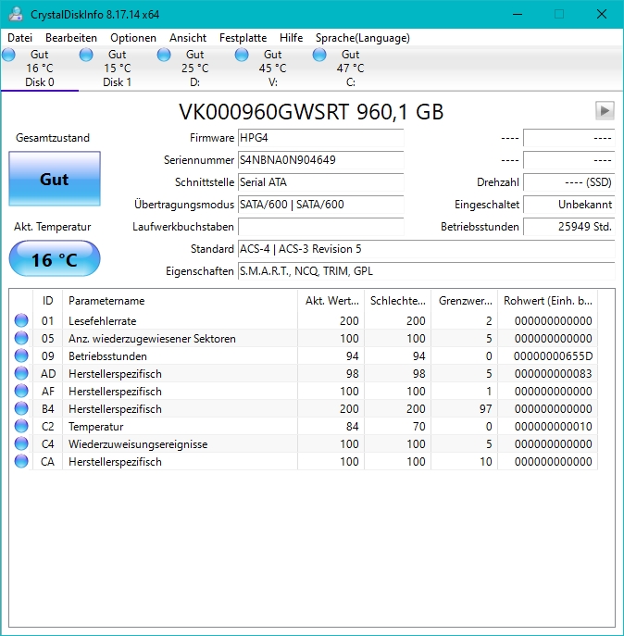Click the 16 °C temperature button
The image size is (624, 636).
(x=55, y=258)
